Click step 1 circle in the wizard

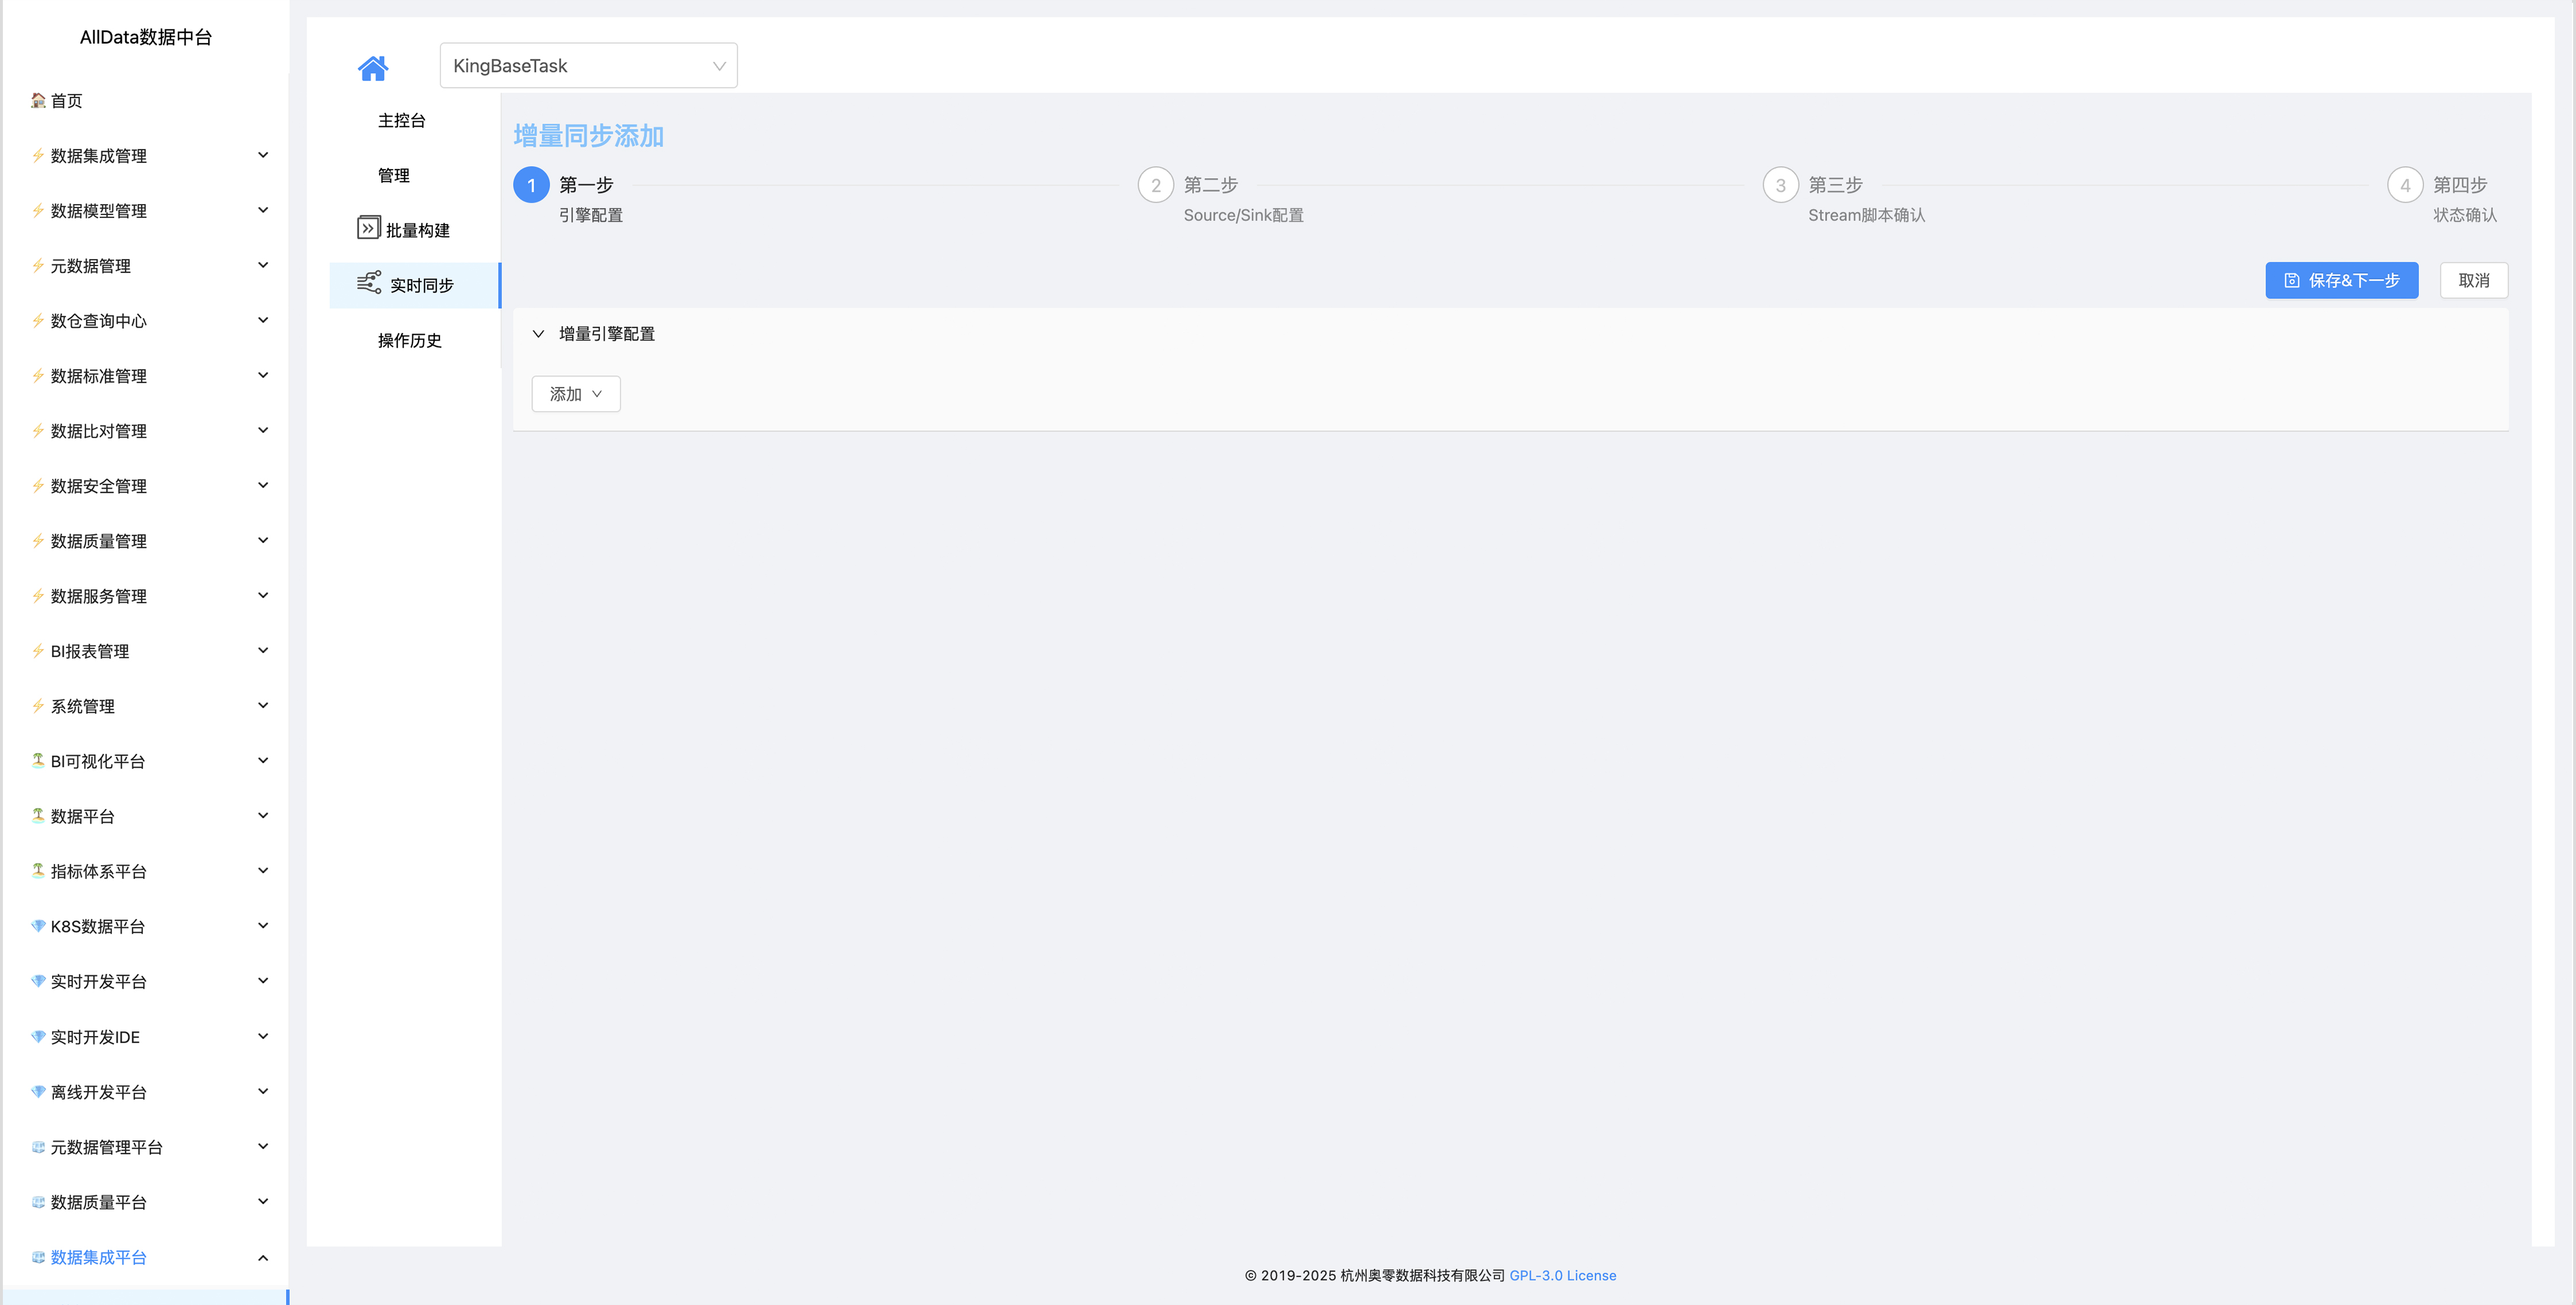531,185
